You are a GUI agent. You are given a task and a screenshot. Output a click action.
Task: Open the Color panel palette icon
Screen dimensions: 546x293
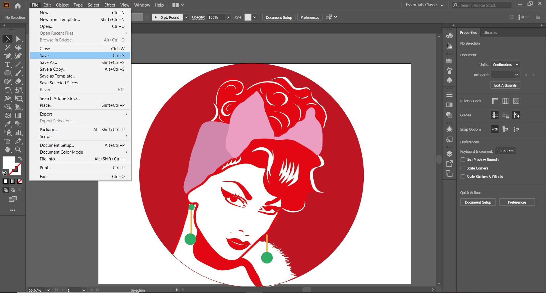click(449, 36)
